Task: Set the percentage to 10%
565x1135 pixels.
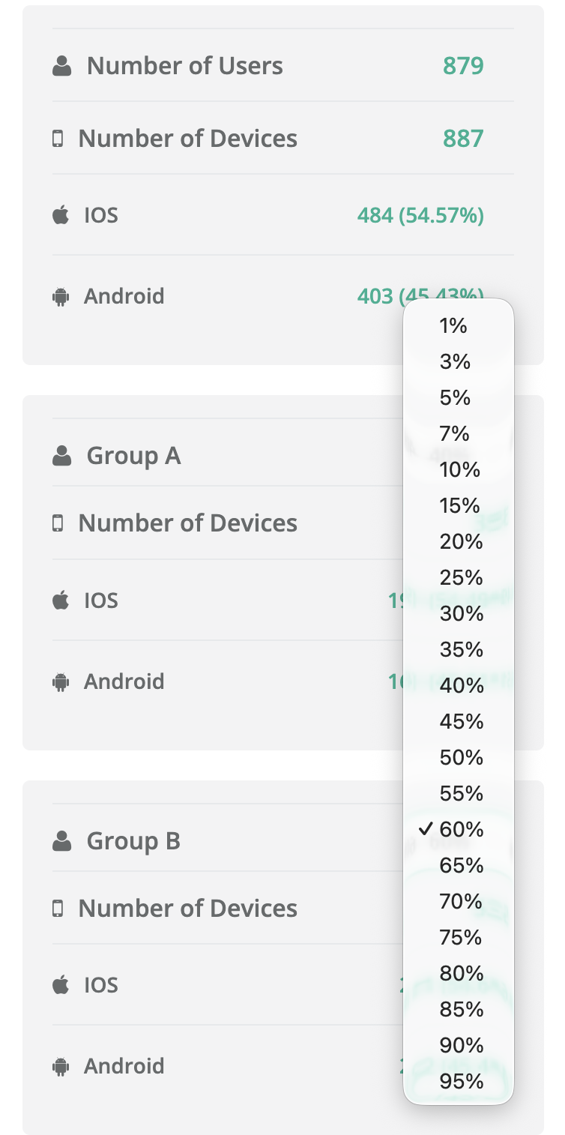Action: (x=459, y=469)
